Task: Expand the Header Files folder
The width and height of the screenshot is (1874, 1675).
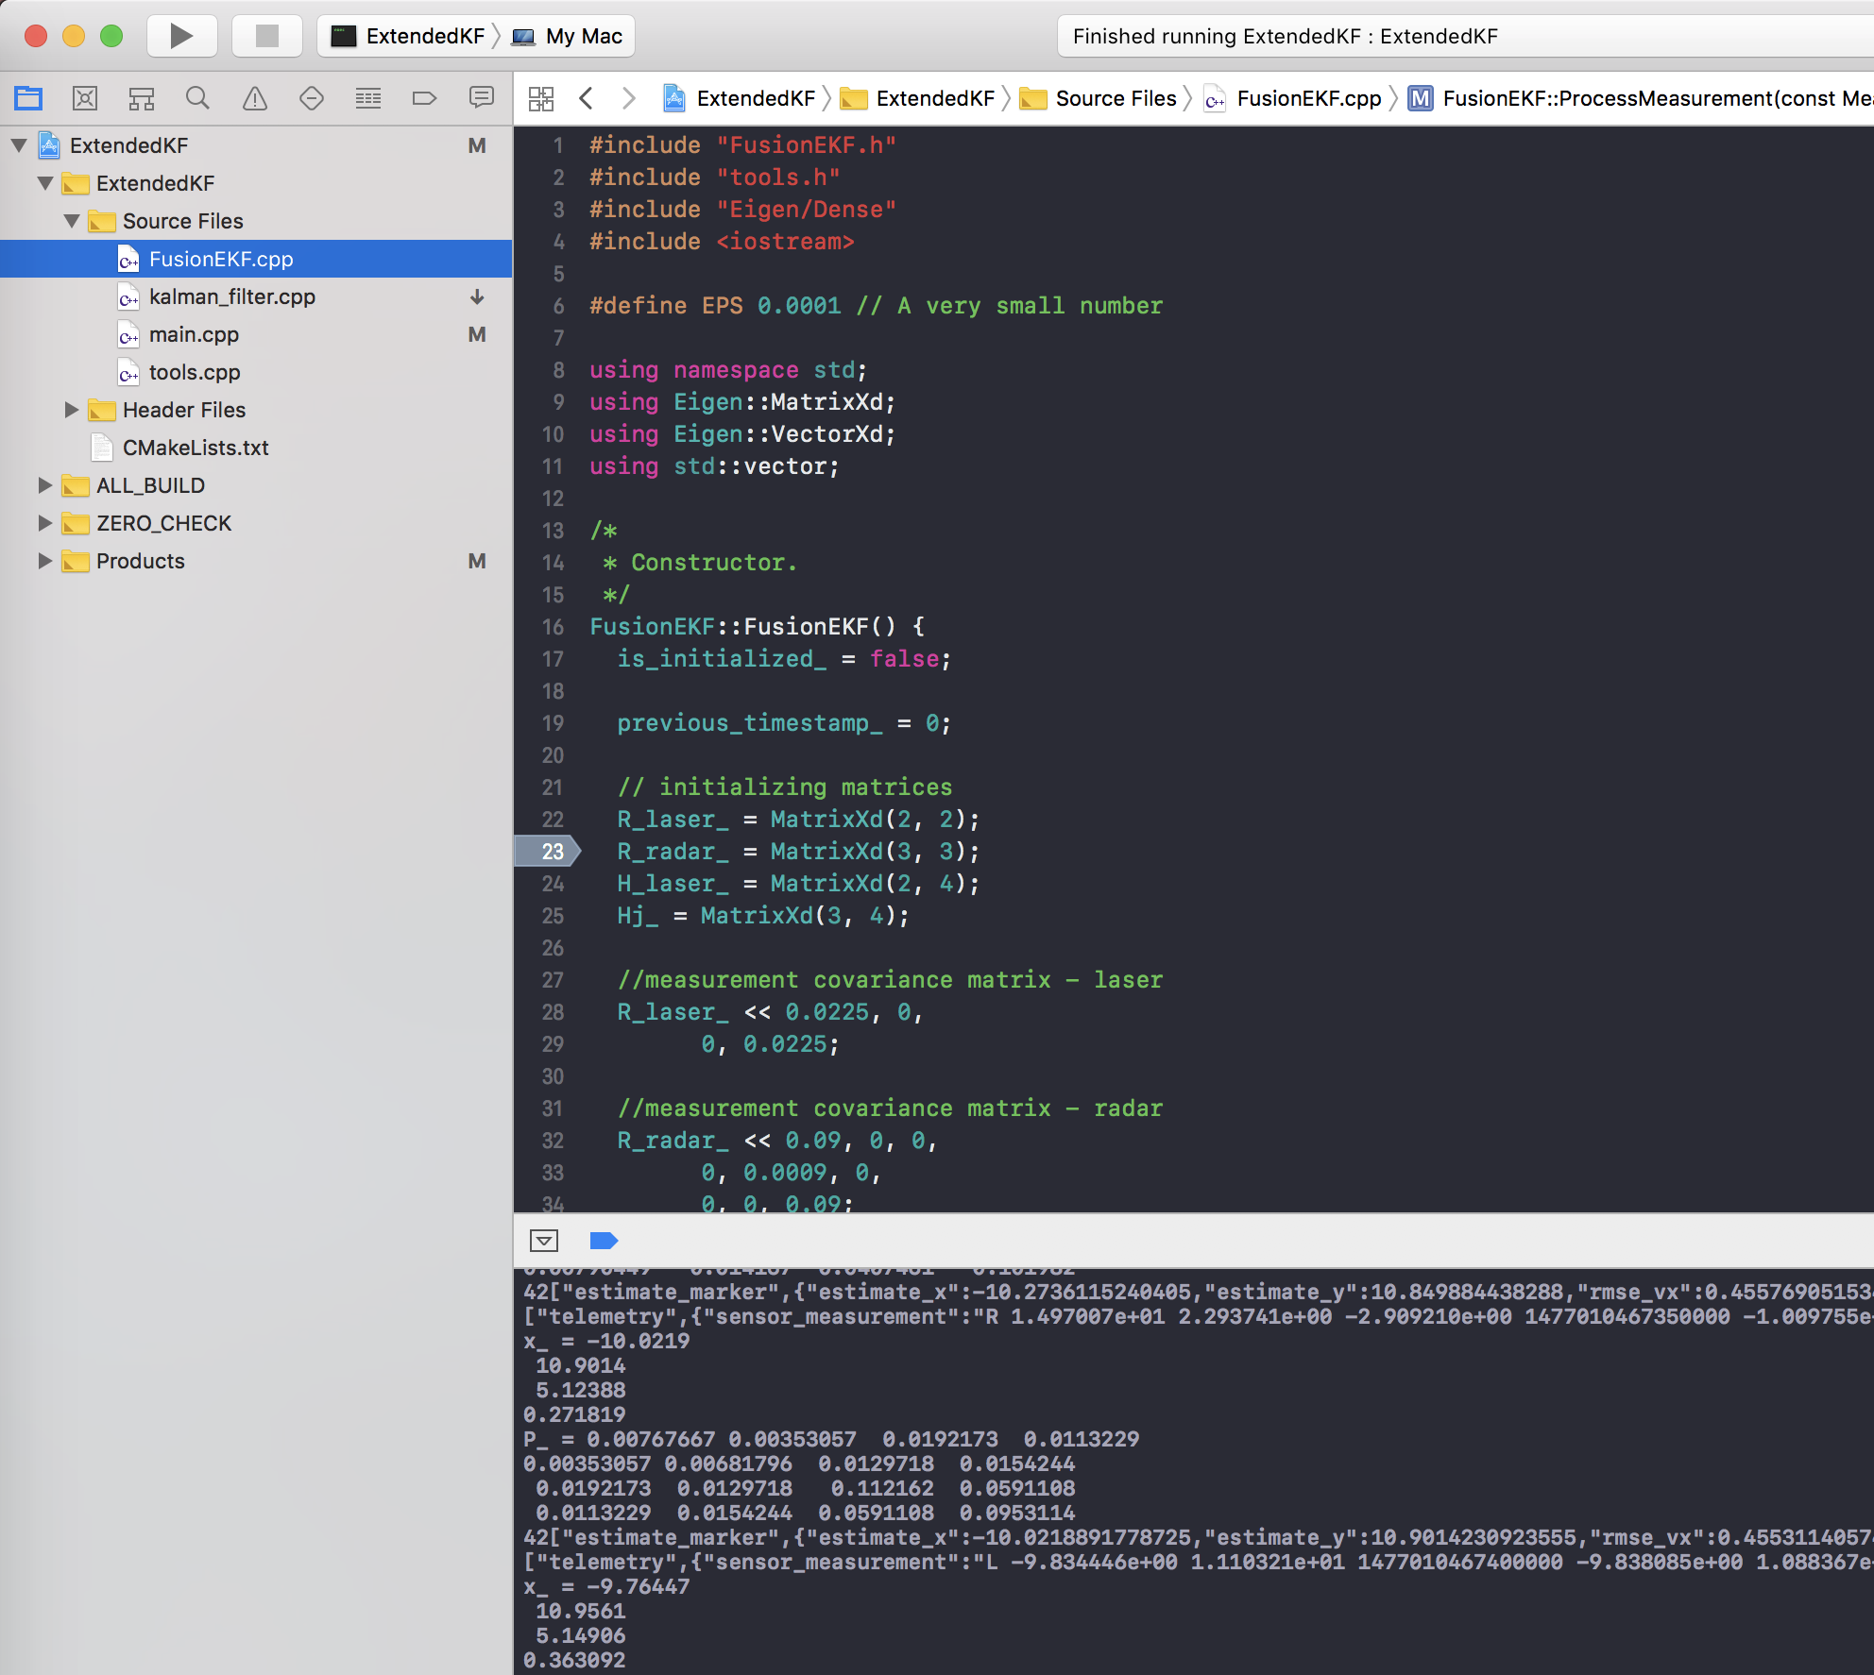Action: (x=72, y=410)
